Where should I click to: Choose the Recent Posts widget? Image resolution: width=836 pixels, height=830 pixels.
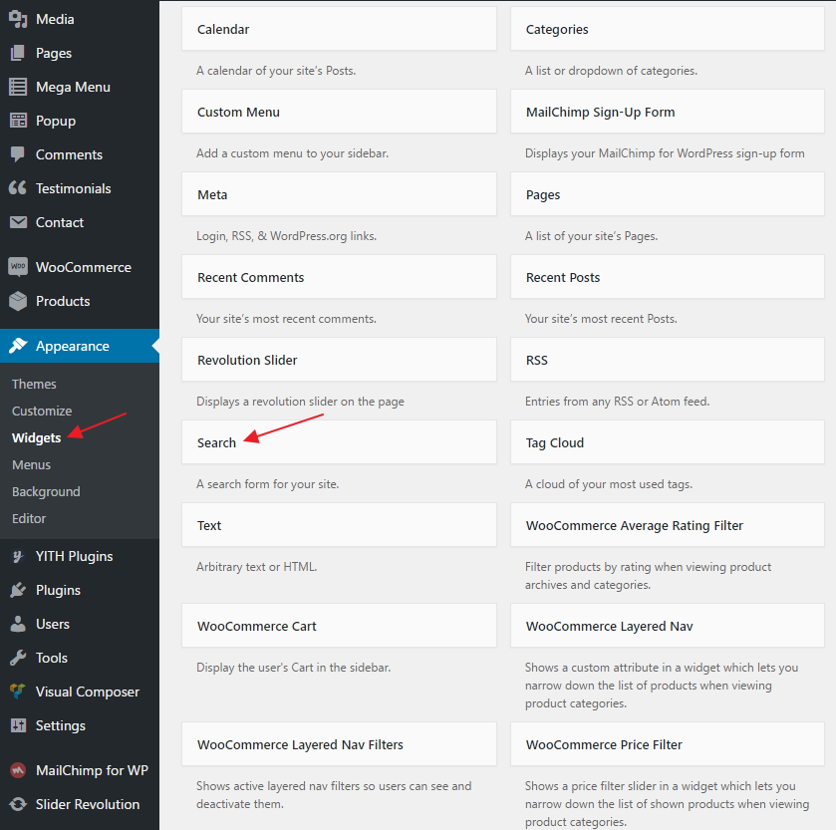(668, 277)
